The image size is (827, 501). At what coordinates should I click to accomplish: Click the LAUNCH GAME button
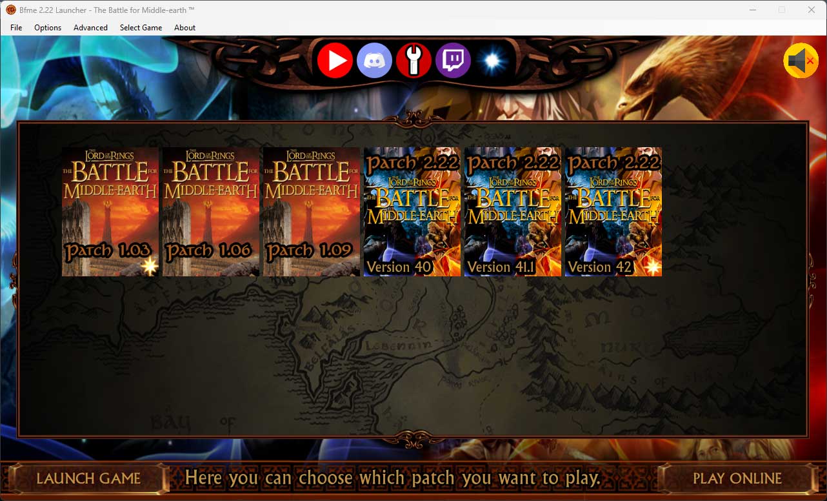click(88, 478)
